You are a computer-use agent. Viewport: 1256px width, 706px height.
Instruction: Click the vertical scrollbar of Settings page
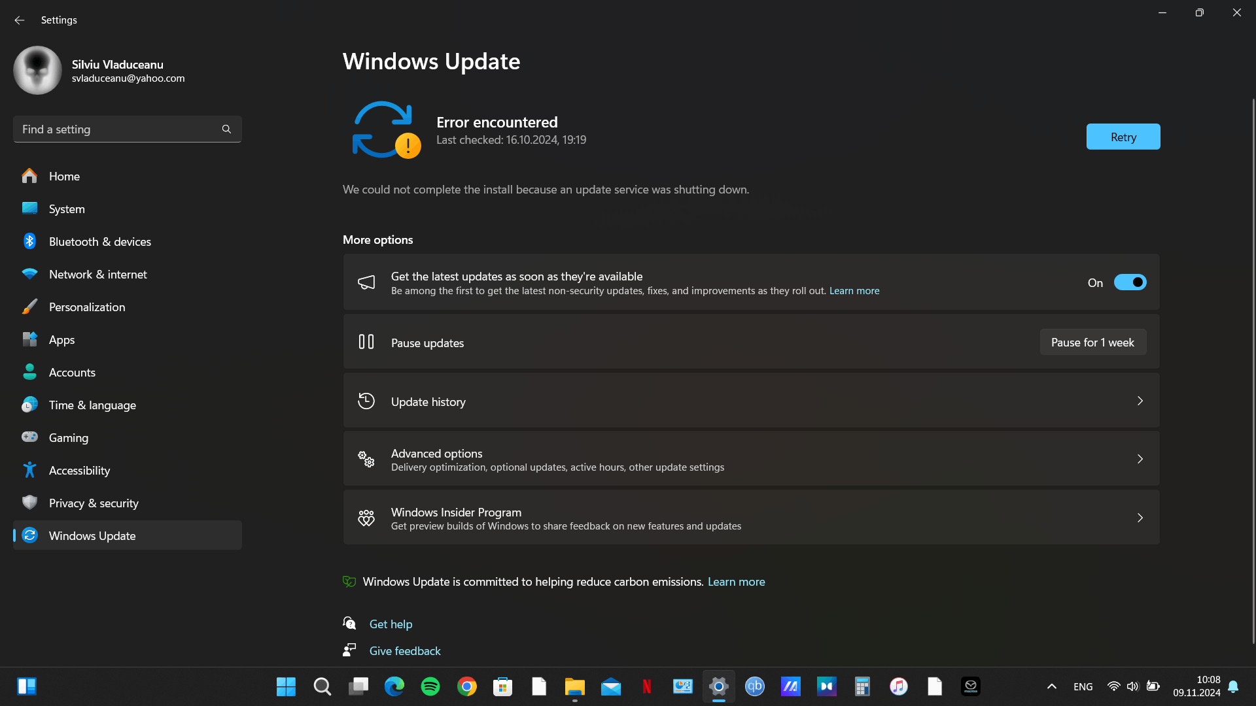(x=1253, y=371)
